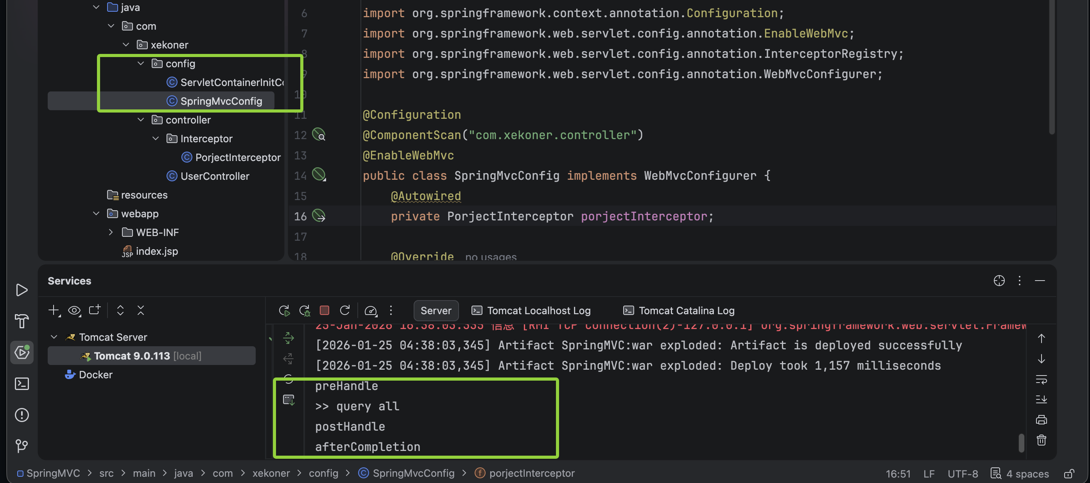Open the Git tool window

coord(22,445)
